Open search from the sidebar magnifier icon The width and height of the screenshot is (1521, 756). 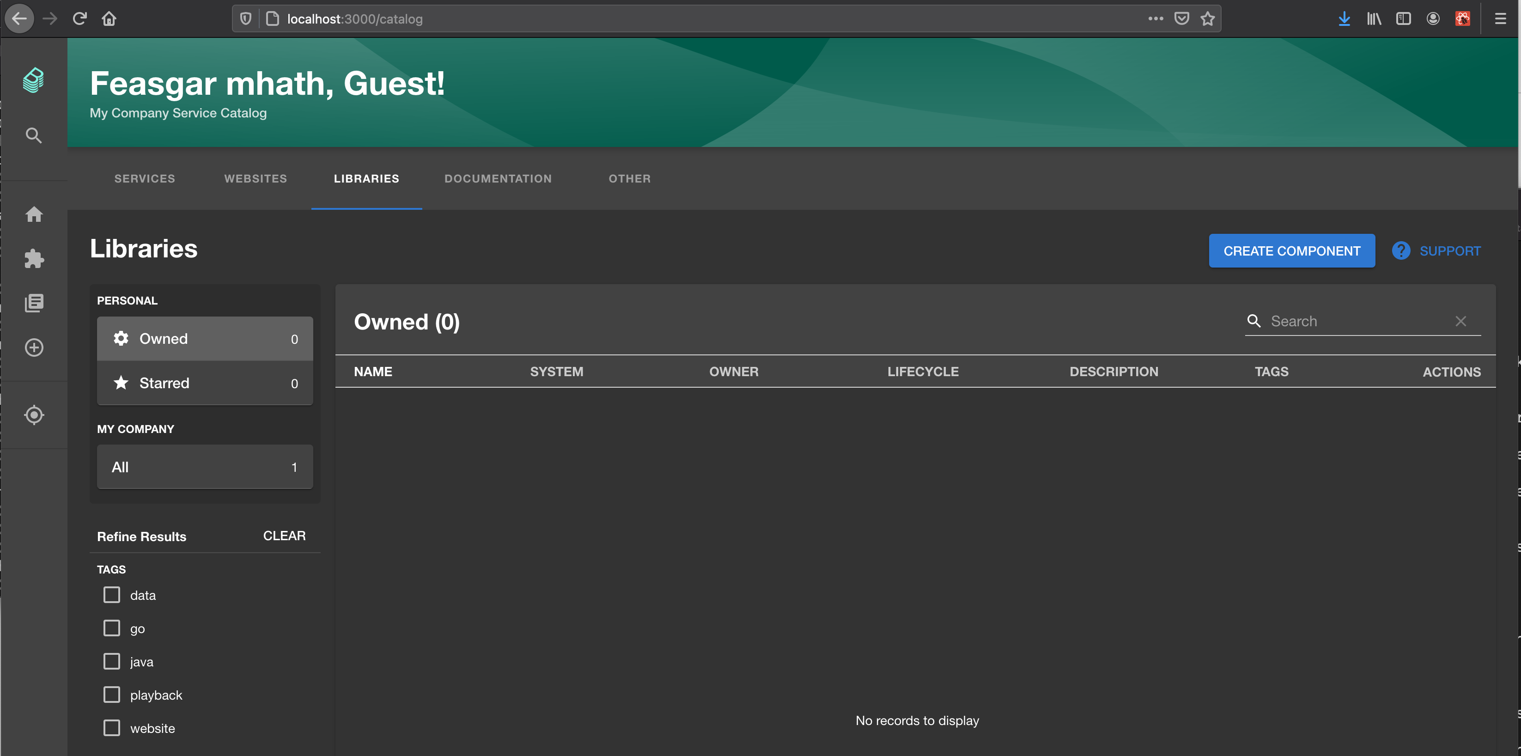click(x=34, y=134)
